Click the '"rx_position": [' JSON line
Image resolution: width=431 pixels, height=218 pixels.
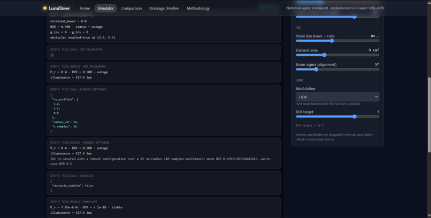point(65,99)
